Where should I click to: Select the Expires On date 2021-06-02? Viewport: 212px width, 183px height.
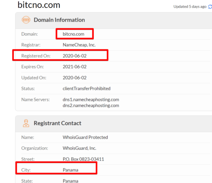[75, 67]
